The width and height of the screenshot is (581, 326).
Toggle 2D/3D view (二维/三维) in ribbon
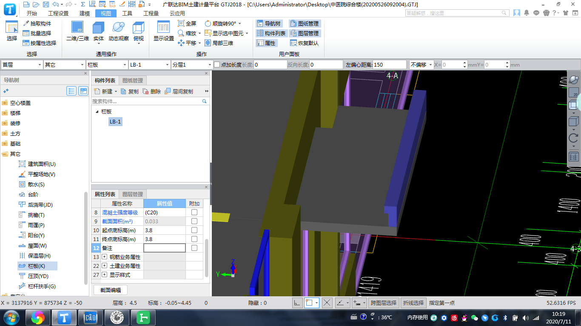[77, 32]
